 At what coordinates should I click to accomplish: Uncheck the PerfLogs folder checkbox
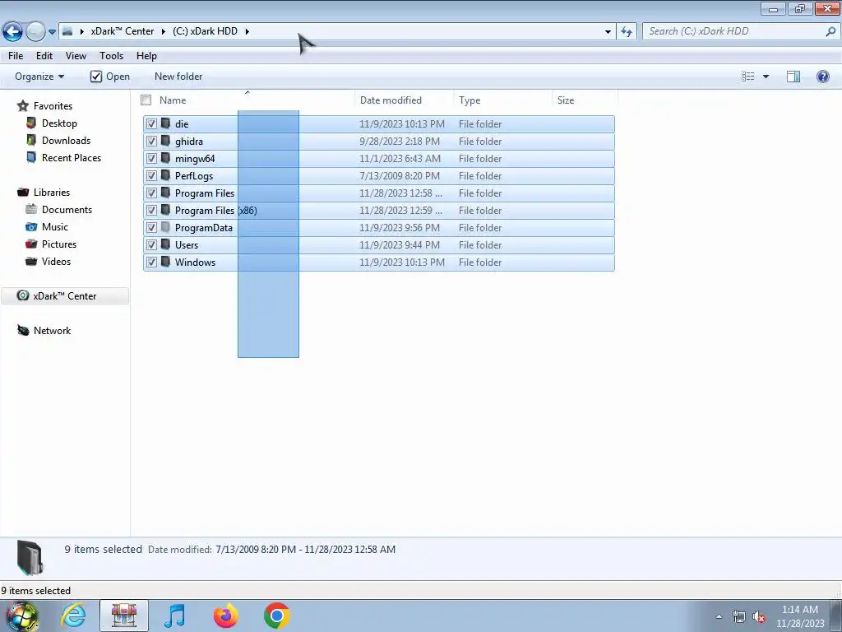click(x=151, y=176)
